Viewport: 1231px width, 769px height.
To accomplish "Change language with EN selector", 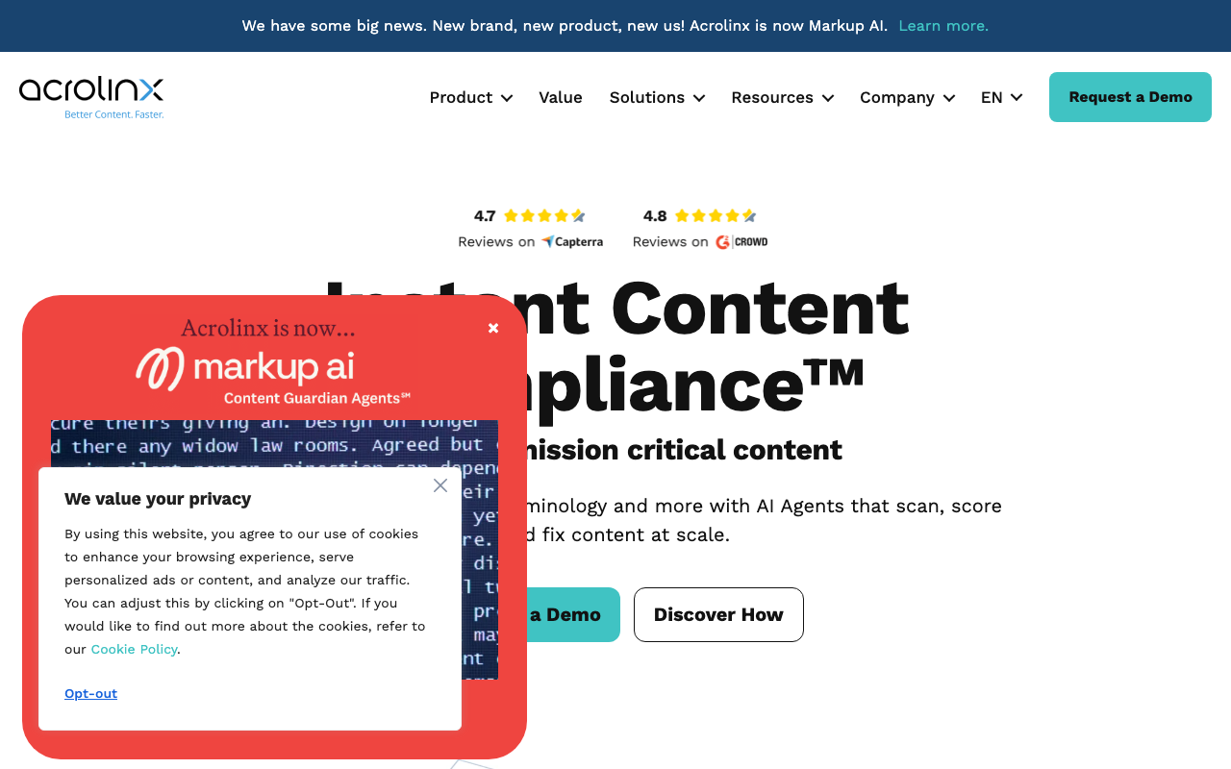I will coord(1001,97).
